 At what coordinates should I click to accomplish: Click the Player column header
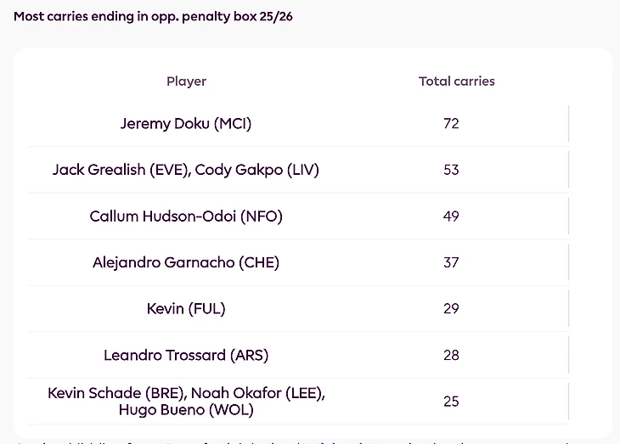(186, 81)
